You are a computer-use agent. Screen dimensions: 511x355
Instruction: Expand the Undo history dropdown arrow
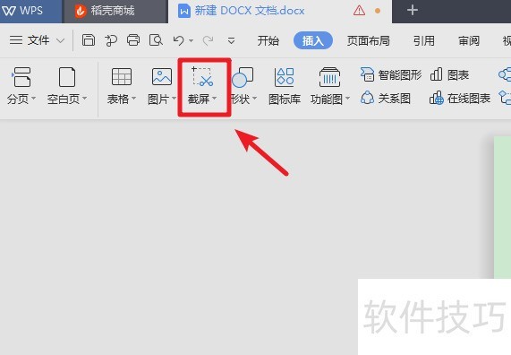[192, 41]
